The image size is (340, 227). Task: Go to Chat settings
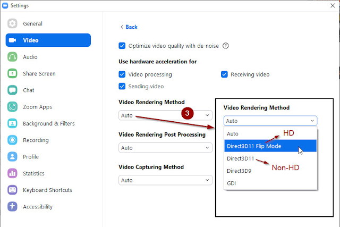tap(48, 90)
